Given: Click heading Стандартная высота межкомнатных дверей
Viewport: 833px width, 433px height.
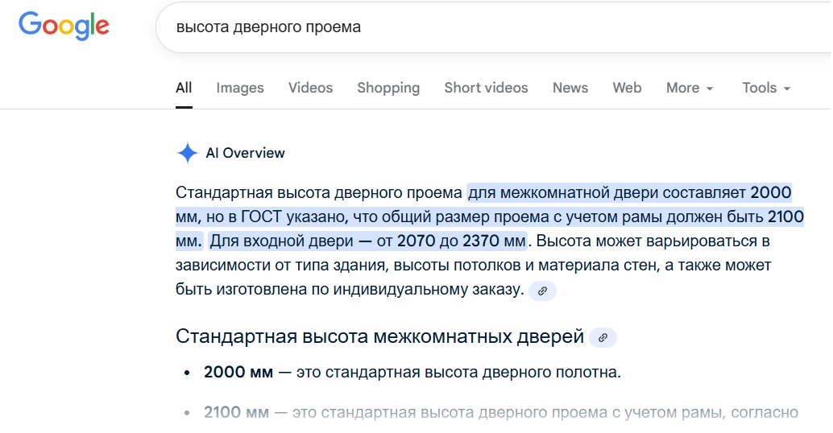Looking at the screenshot, I should coord(379,336).
